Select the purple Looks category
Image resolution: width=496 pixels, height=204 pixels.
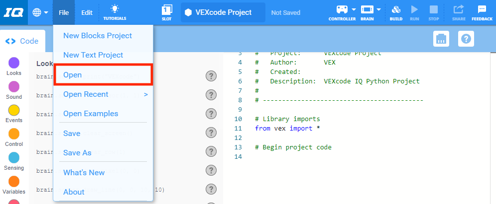tap(13, 67)
